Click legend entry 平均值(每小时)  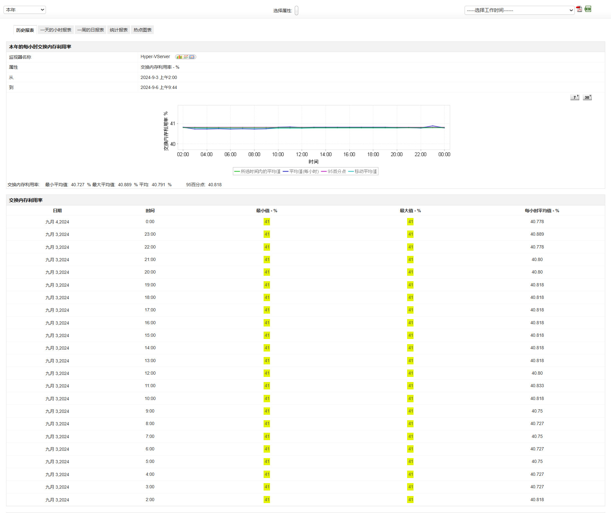click(301, 171)
